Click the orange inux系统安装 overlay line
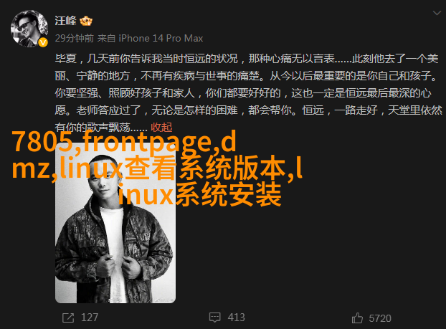446x329 pixels. tap(199, 194)
